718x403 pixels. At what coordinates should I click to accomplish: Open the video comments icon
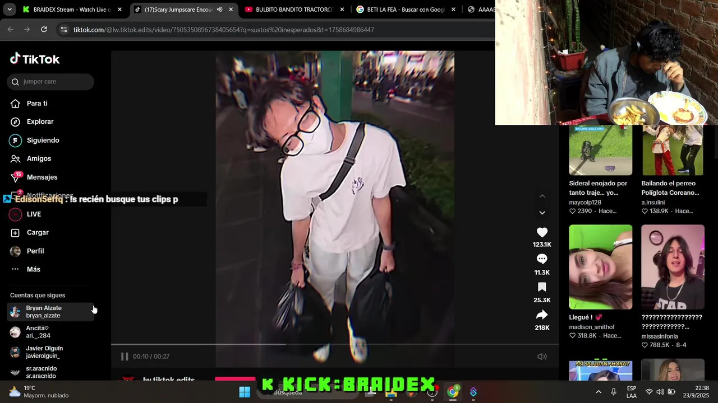coord(542,259)
